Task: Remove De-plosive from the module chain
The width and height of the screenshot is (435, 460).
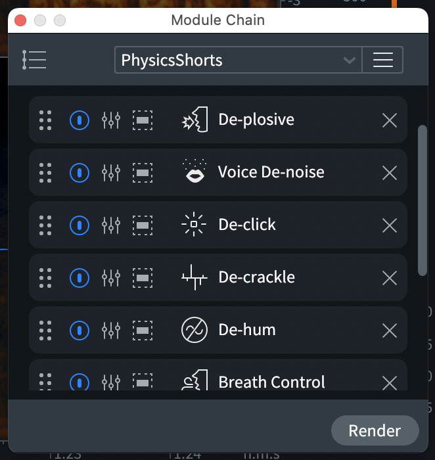Action: [x=390, y=120]
